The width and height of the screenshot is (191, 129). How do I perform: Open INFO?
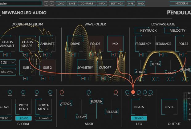[x=102, y=3]
